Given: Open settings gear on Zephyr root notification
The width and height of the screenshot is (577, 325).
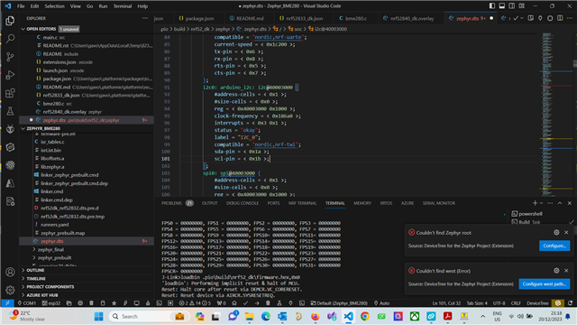Looking at the screenshot, I should [556, 232].
